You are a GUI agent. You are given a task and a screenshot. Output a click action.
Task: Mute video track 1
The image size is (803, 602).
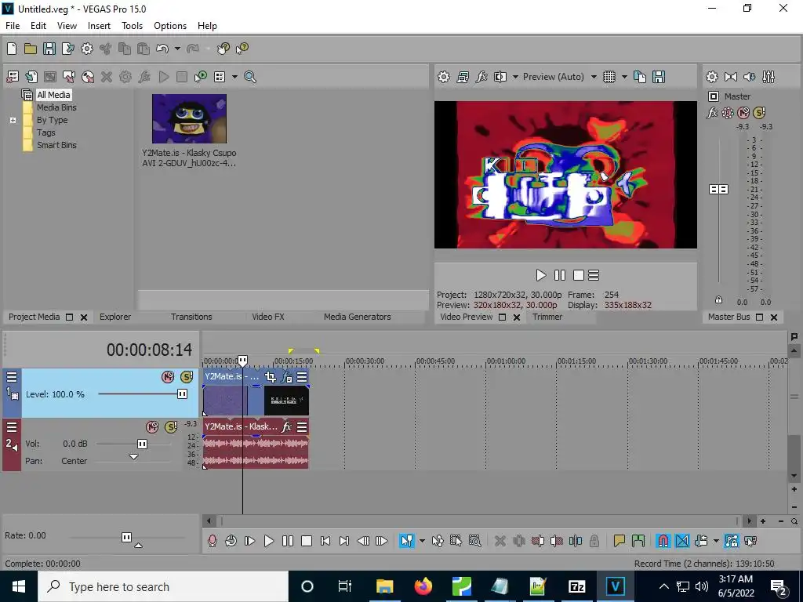(168, 377)
